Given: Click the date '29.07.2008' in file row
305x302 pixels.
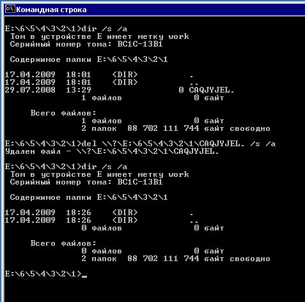Looking at the screenshot, I should 30,90.
